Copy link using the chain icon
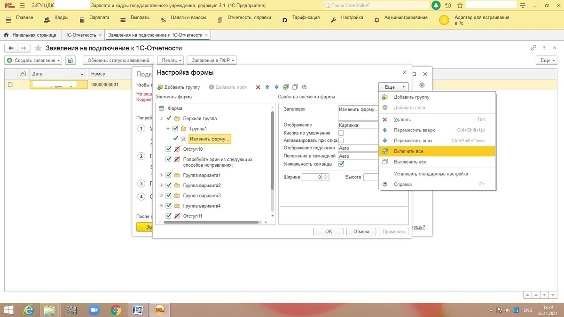The height and width of the screenshot is (317, 564). tap(533, 48)
